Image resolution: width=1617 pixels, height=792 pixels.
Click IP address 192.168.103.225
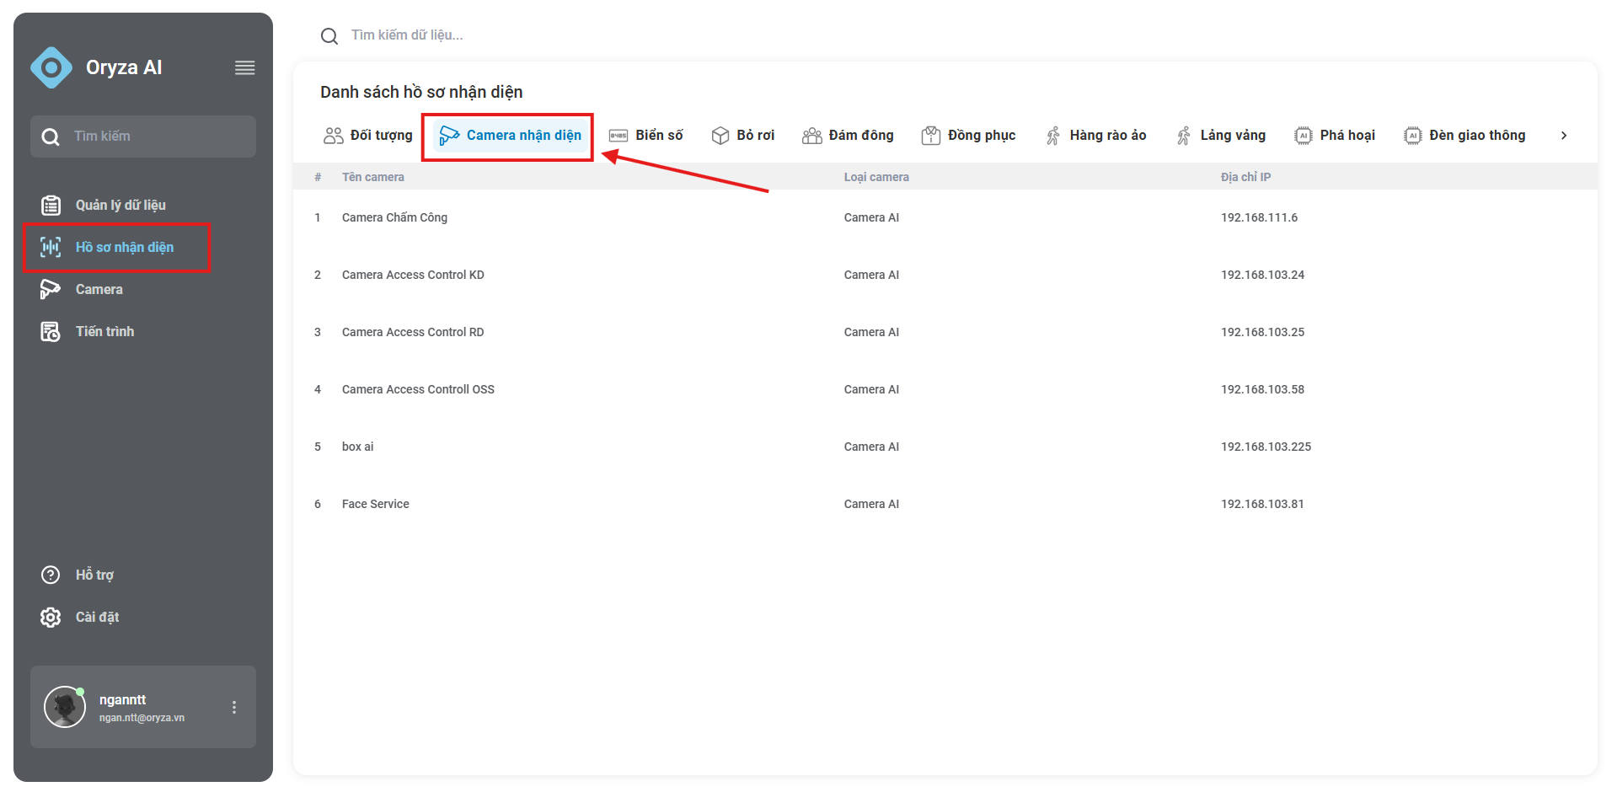[1266, 447]
